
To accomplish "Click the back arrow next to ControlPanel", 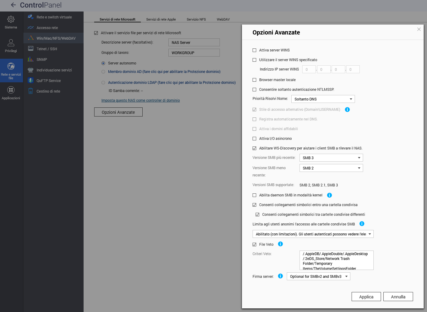I will click(13, 5).
